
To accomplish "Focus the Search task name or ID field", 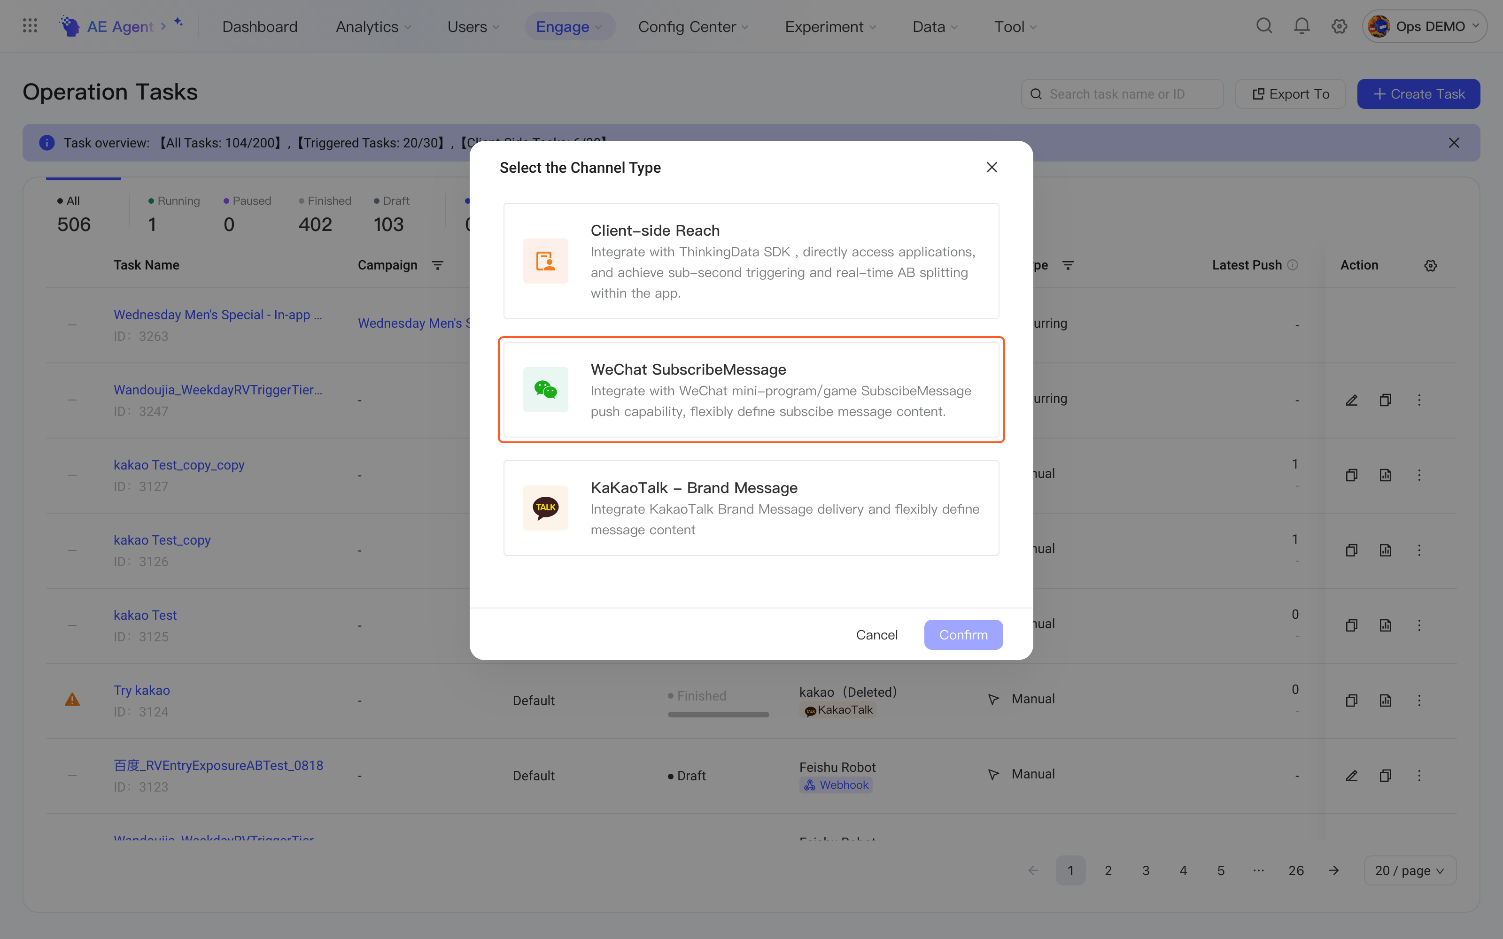I will point(1122,94).
